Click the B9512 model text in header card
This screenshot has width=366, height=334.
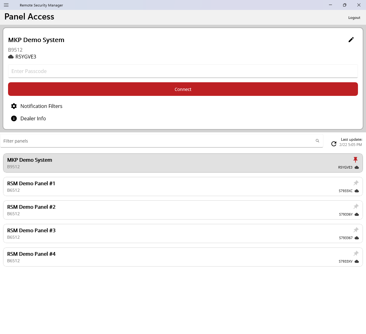15,50
